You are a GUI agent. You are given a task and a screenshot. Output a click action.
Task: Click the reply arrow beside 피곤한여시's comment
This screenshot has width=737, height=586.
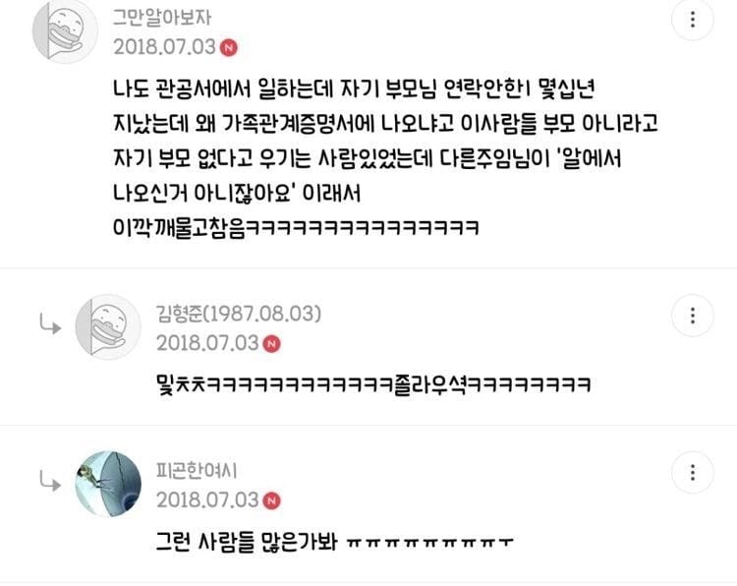[50, 481]
